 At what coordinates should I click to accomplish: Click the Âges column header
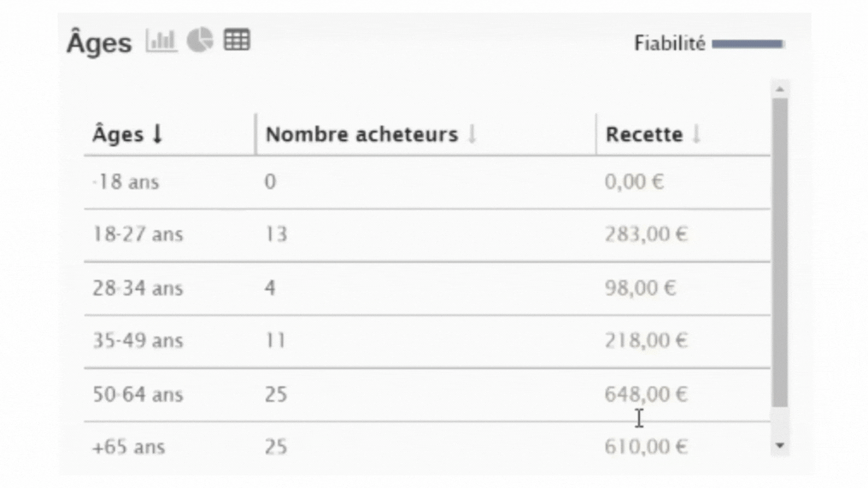(x=118, y=135)
